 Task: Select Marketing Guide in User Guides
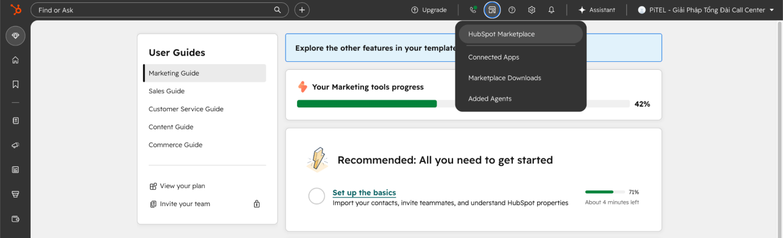point(204,73)
